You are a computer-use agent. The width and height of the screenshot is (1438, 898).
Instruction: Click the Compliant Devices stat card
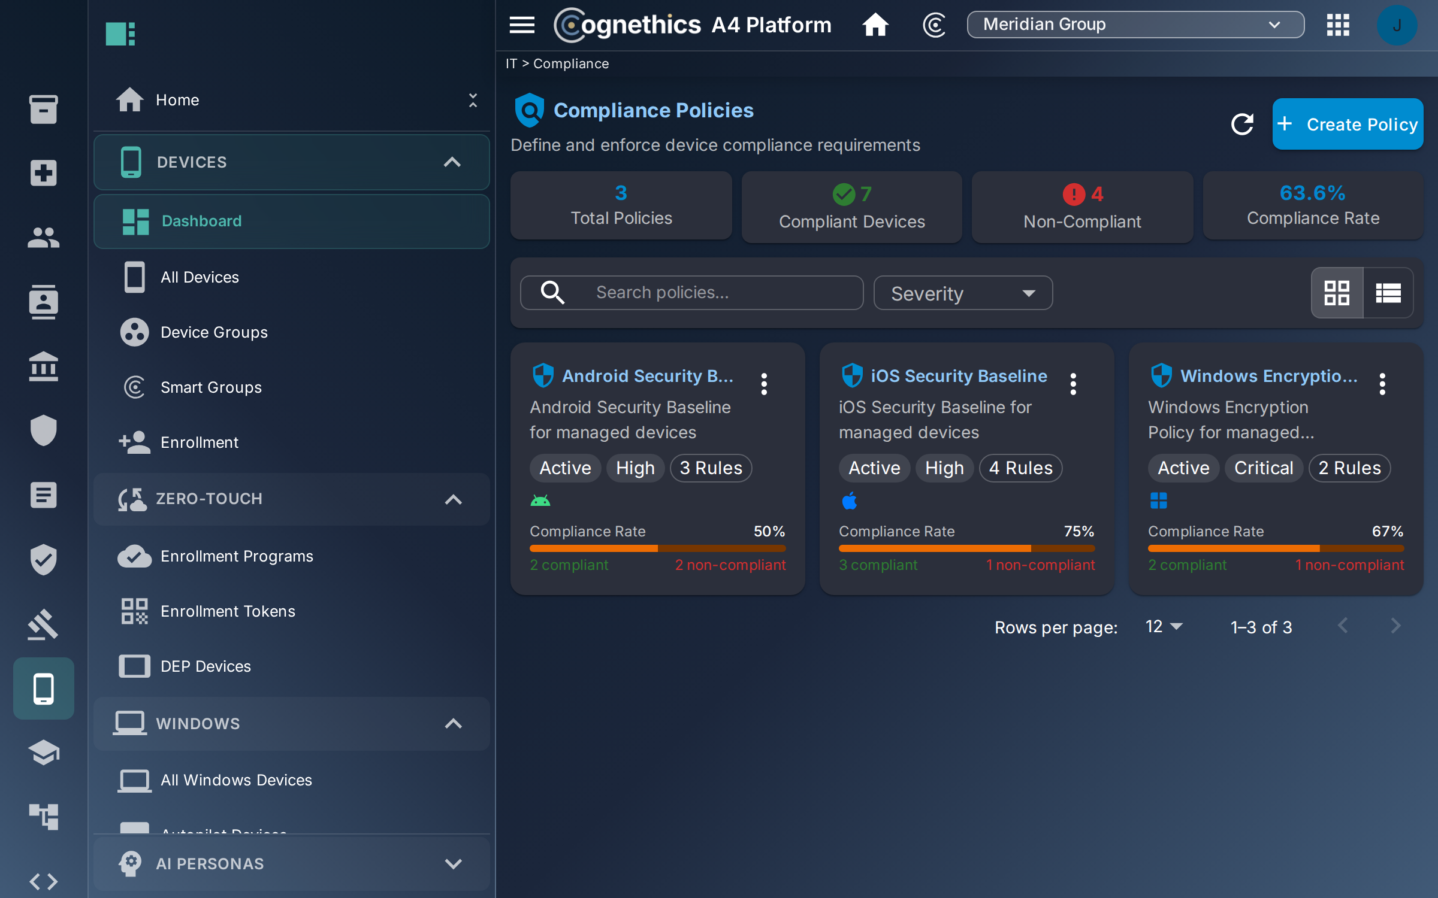point(851,207)
